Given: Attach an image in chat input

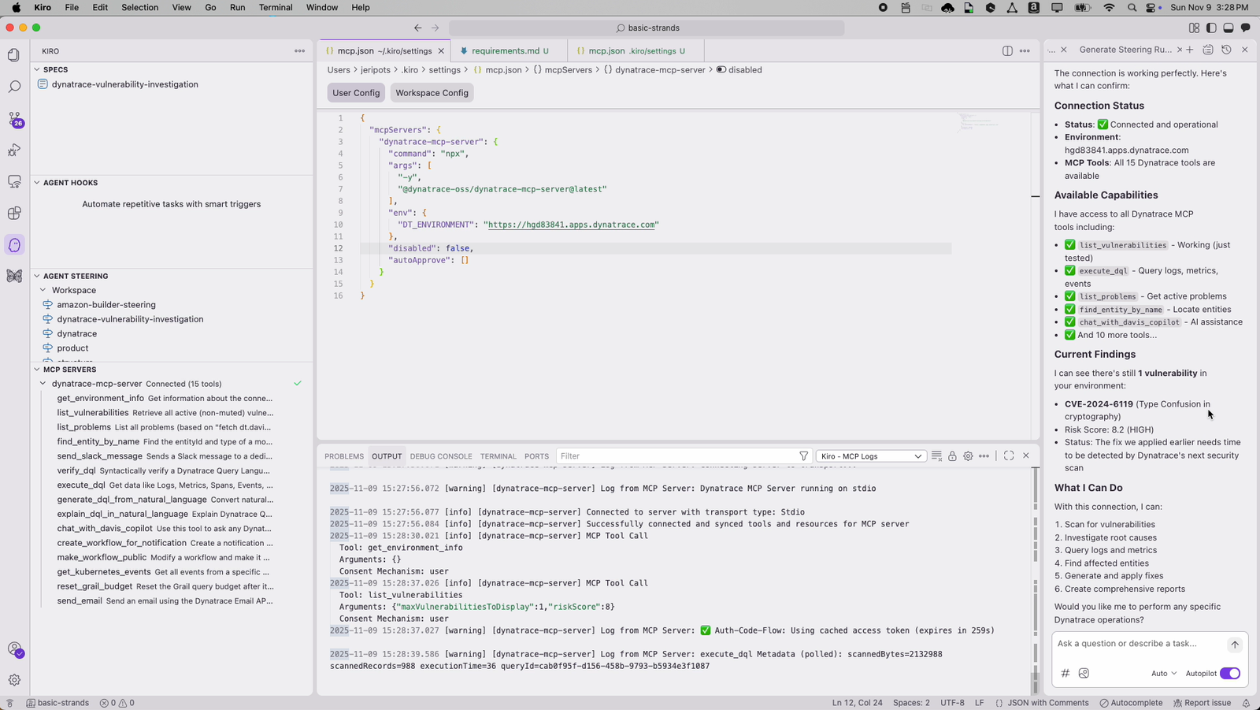Looking at the screenshot, I should click(x=1084, y=673).
